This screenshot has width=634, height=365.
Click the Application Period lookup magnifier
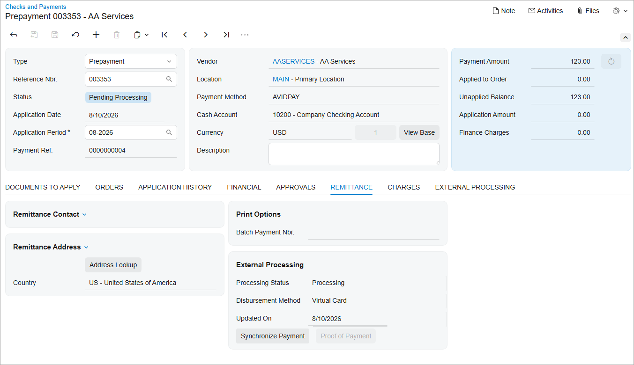(169, 132)
